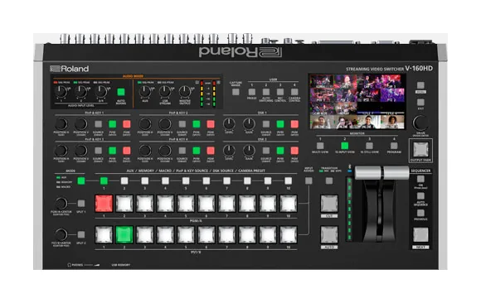481x303 pixels.
Task: Click audio input level knob 1
Action: point(61,91)
